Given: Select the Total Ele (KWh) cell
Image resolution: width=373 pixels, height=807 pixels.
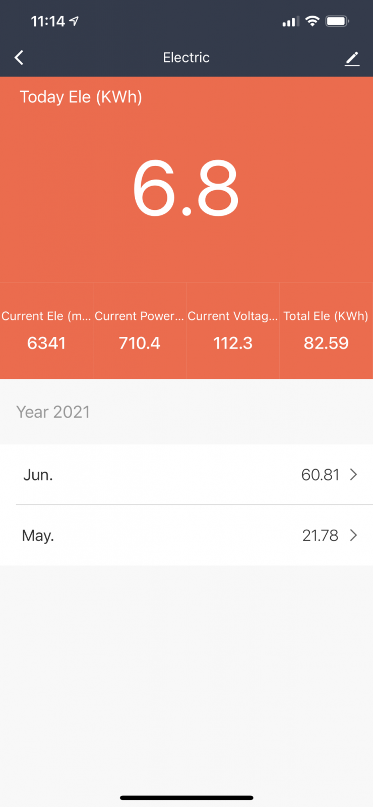Looking at the screenshot, I should 326,331.
